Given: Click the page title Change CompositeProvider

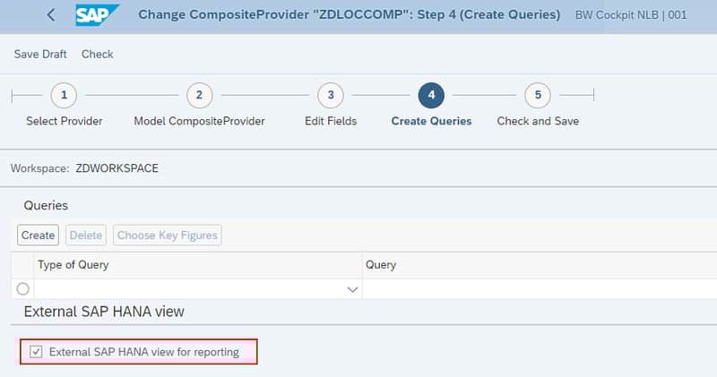Looking at the screenshot, I should pyautogui.click(x=350, y=14).
